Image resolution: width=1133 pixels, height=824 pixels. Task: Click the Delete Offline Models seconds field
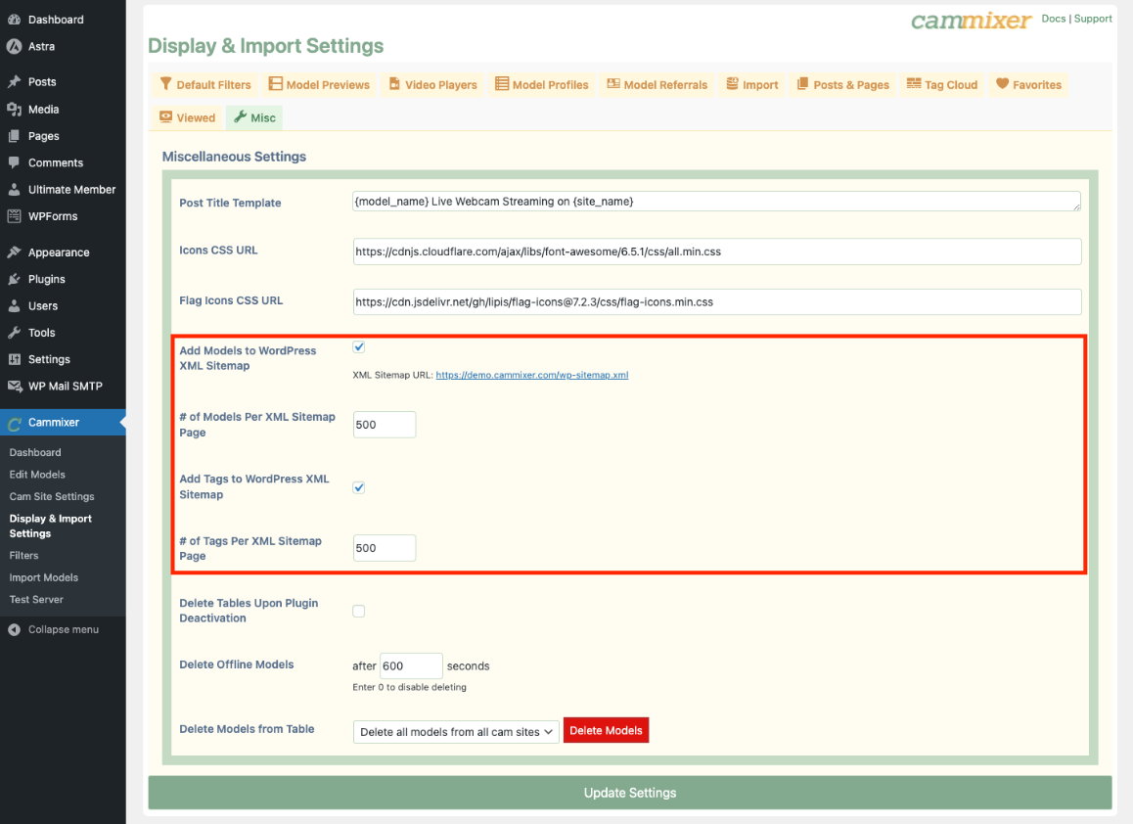pyautogui.click(x=411, y=665)
